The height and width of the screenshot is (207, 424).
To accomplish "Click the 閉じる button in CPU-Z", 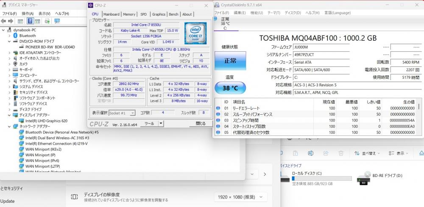I will (200, 124).
